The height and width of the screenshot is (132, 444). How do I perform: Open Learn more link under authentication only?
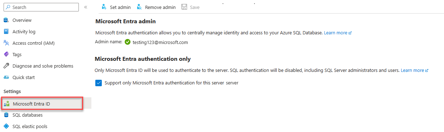click(x=415, y=70)
